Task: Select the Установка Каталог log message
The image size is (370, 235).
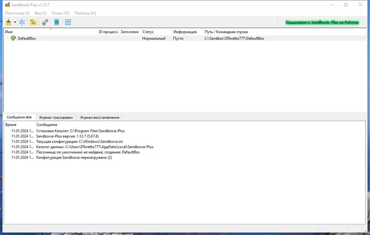Action: 80,131
